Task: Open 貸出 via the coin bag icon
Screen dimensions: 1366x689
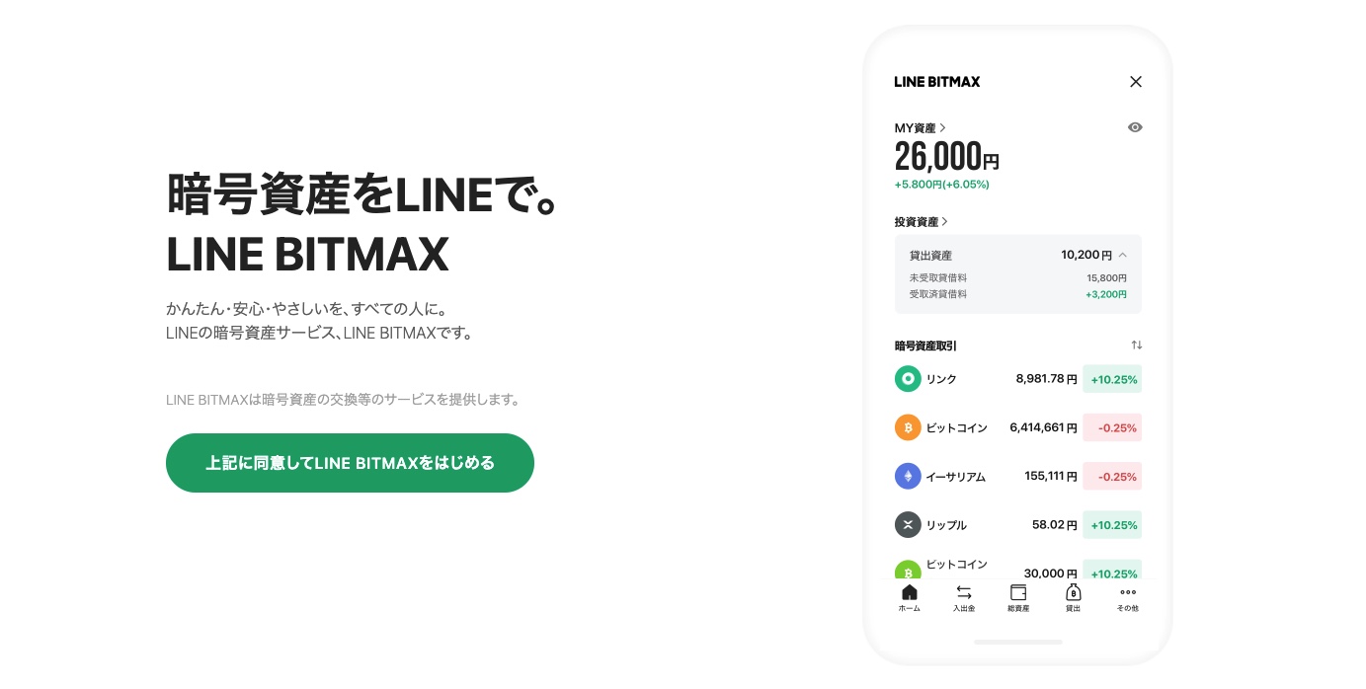Action: (x=1073, y=598)
